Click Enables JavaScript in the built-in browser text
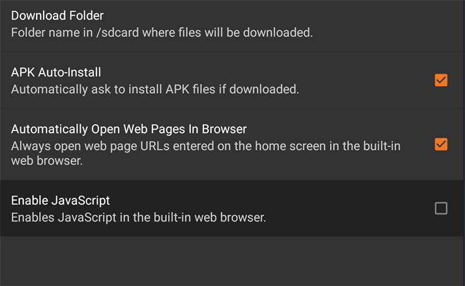 [x=138, y=218]
